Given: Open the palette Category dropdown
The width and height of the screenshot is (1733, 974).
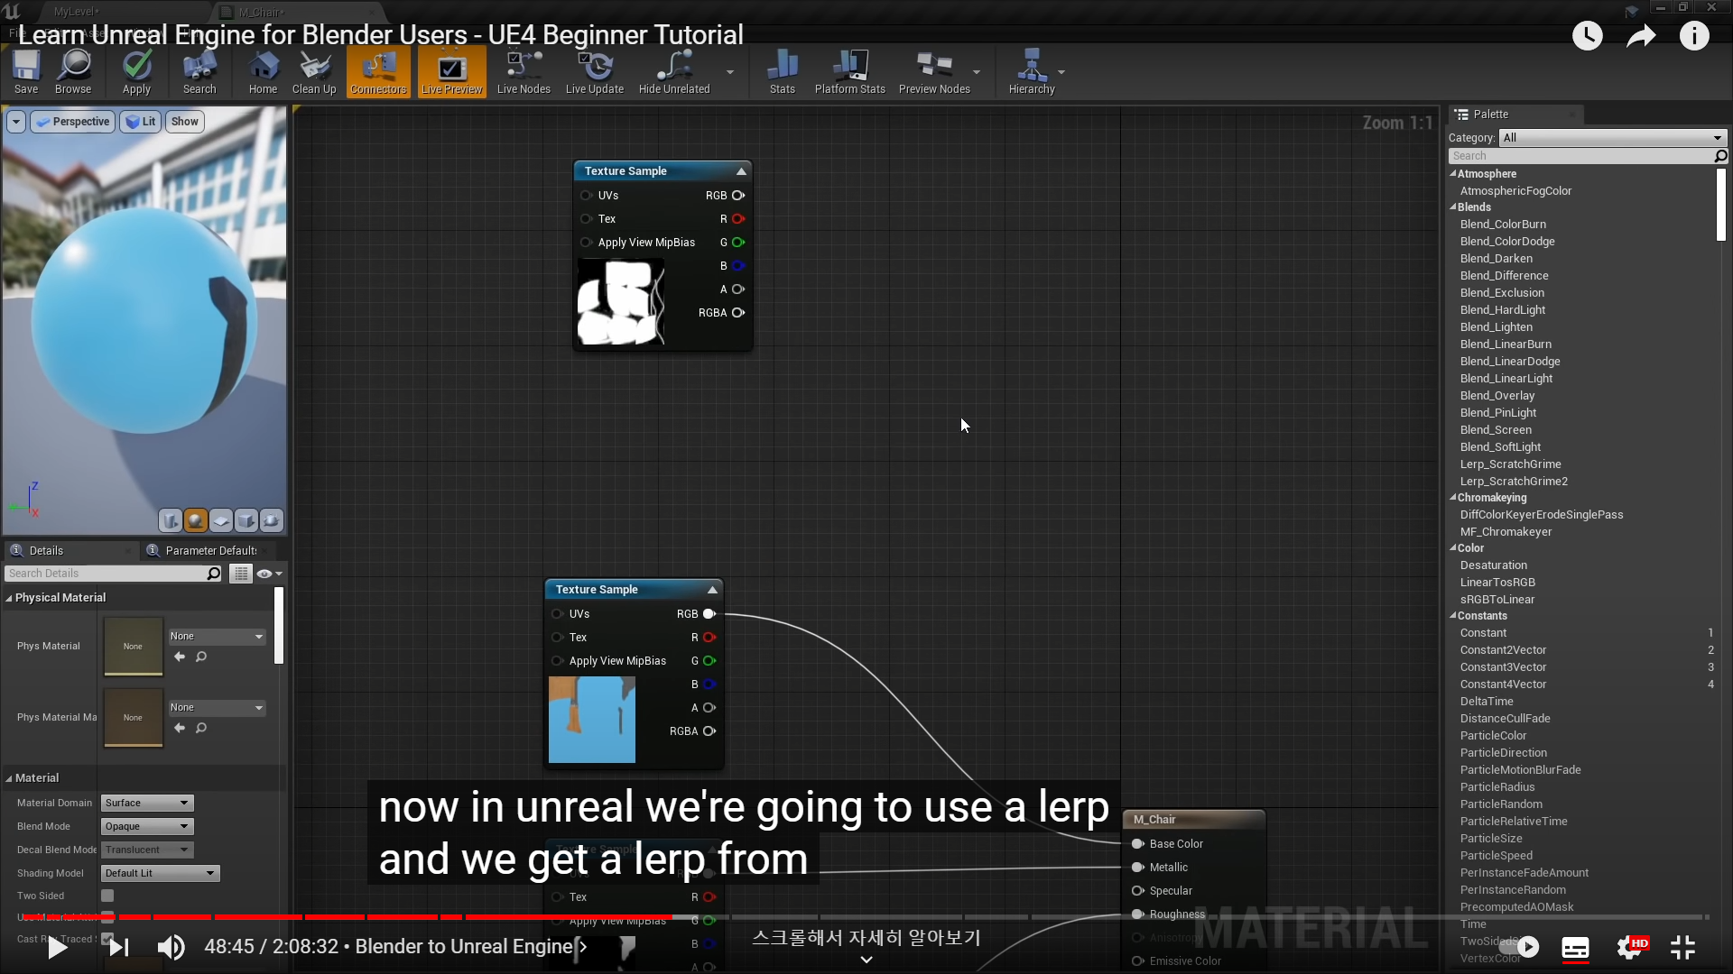Looking at the screenshot, I should pyautogui.click(x=1612, y=138).
